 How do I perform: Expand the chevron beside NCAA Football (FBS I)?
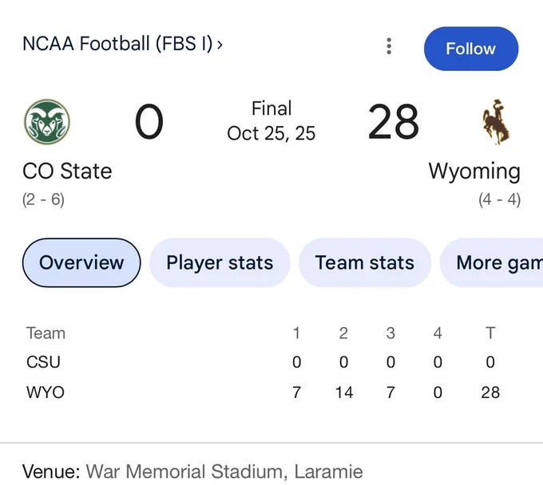pos(220,45)
